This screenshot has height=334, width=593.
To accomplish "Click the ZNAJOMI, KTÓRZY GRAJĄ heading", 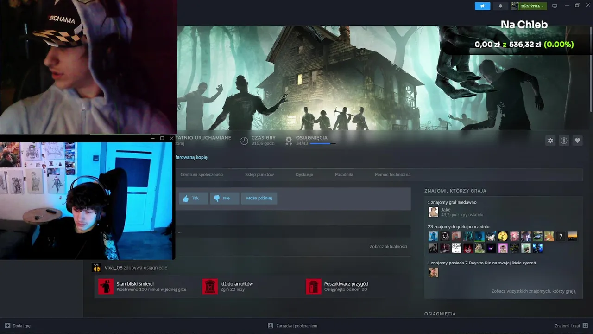I will [x=455, y=191].
